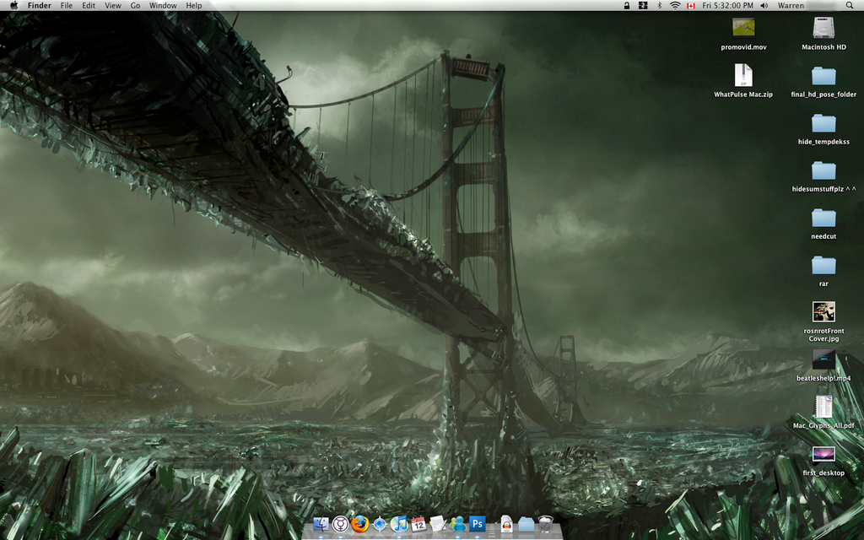
Task: Select the Macintosh HD drive icon
Action: (823, 27)
